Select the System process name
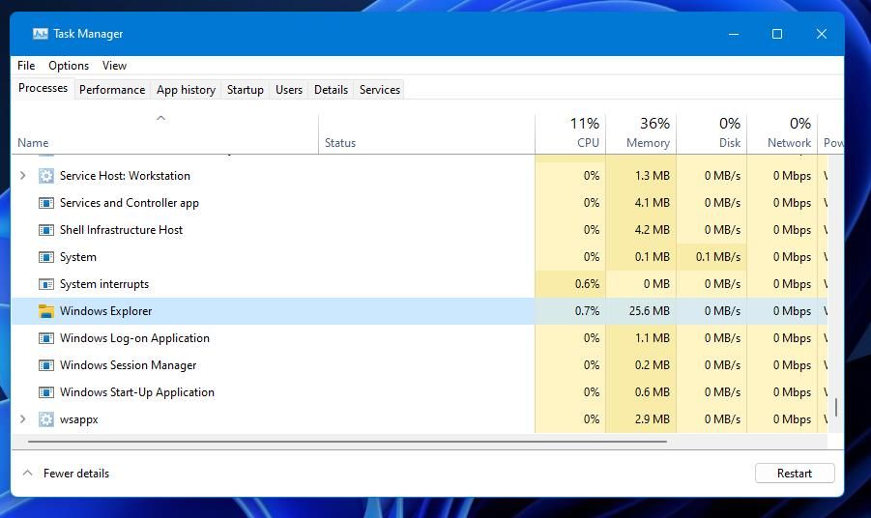The image size is (871, 518). (x=77, y=257)
